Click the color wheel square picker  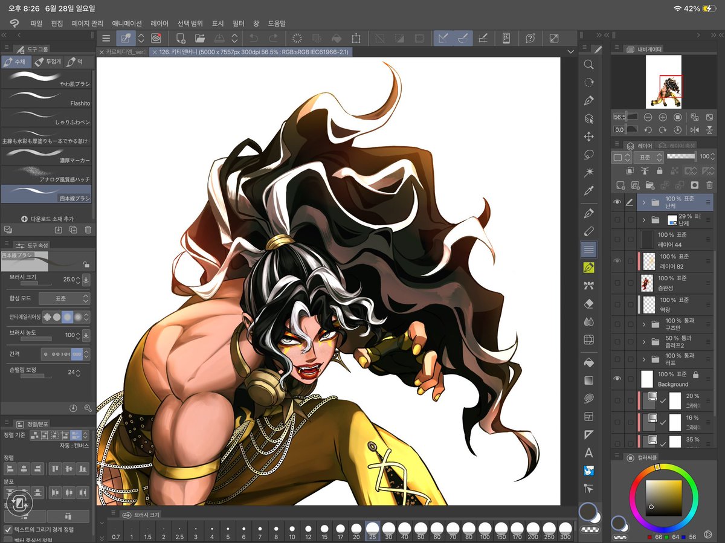click(x=663, y=498)
